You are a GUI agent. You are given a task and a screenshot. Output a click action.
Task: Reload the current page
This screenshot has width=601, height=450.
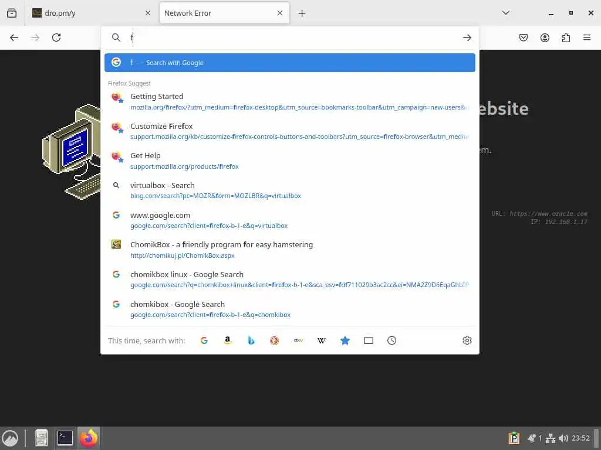pyautogui.click(x=56, y=37)
